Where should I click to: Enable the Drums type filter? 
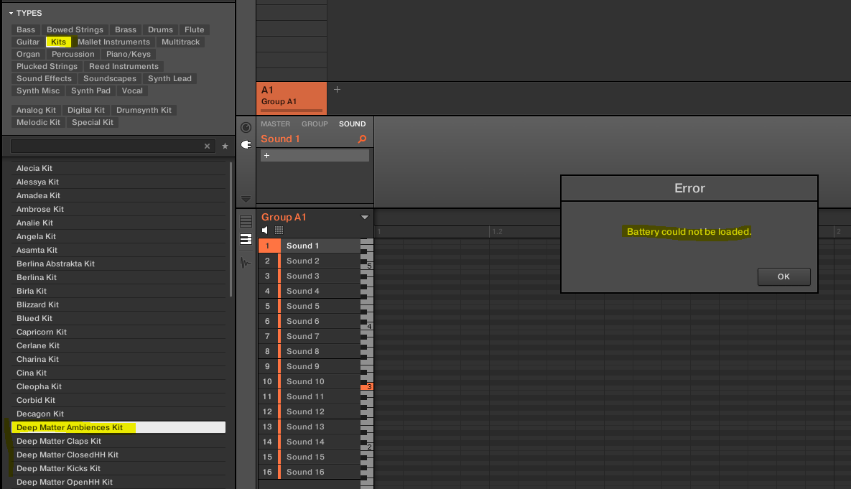tap(160, 30)
